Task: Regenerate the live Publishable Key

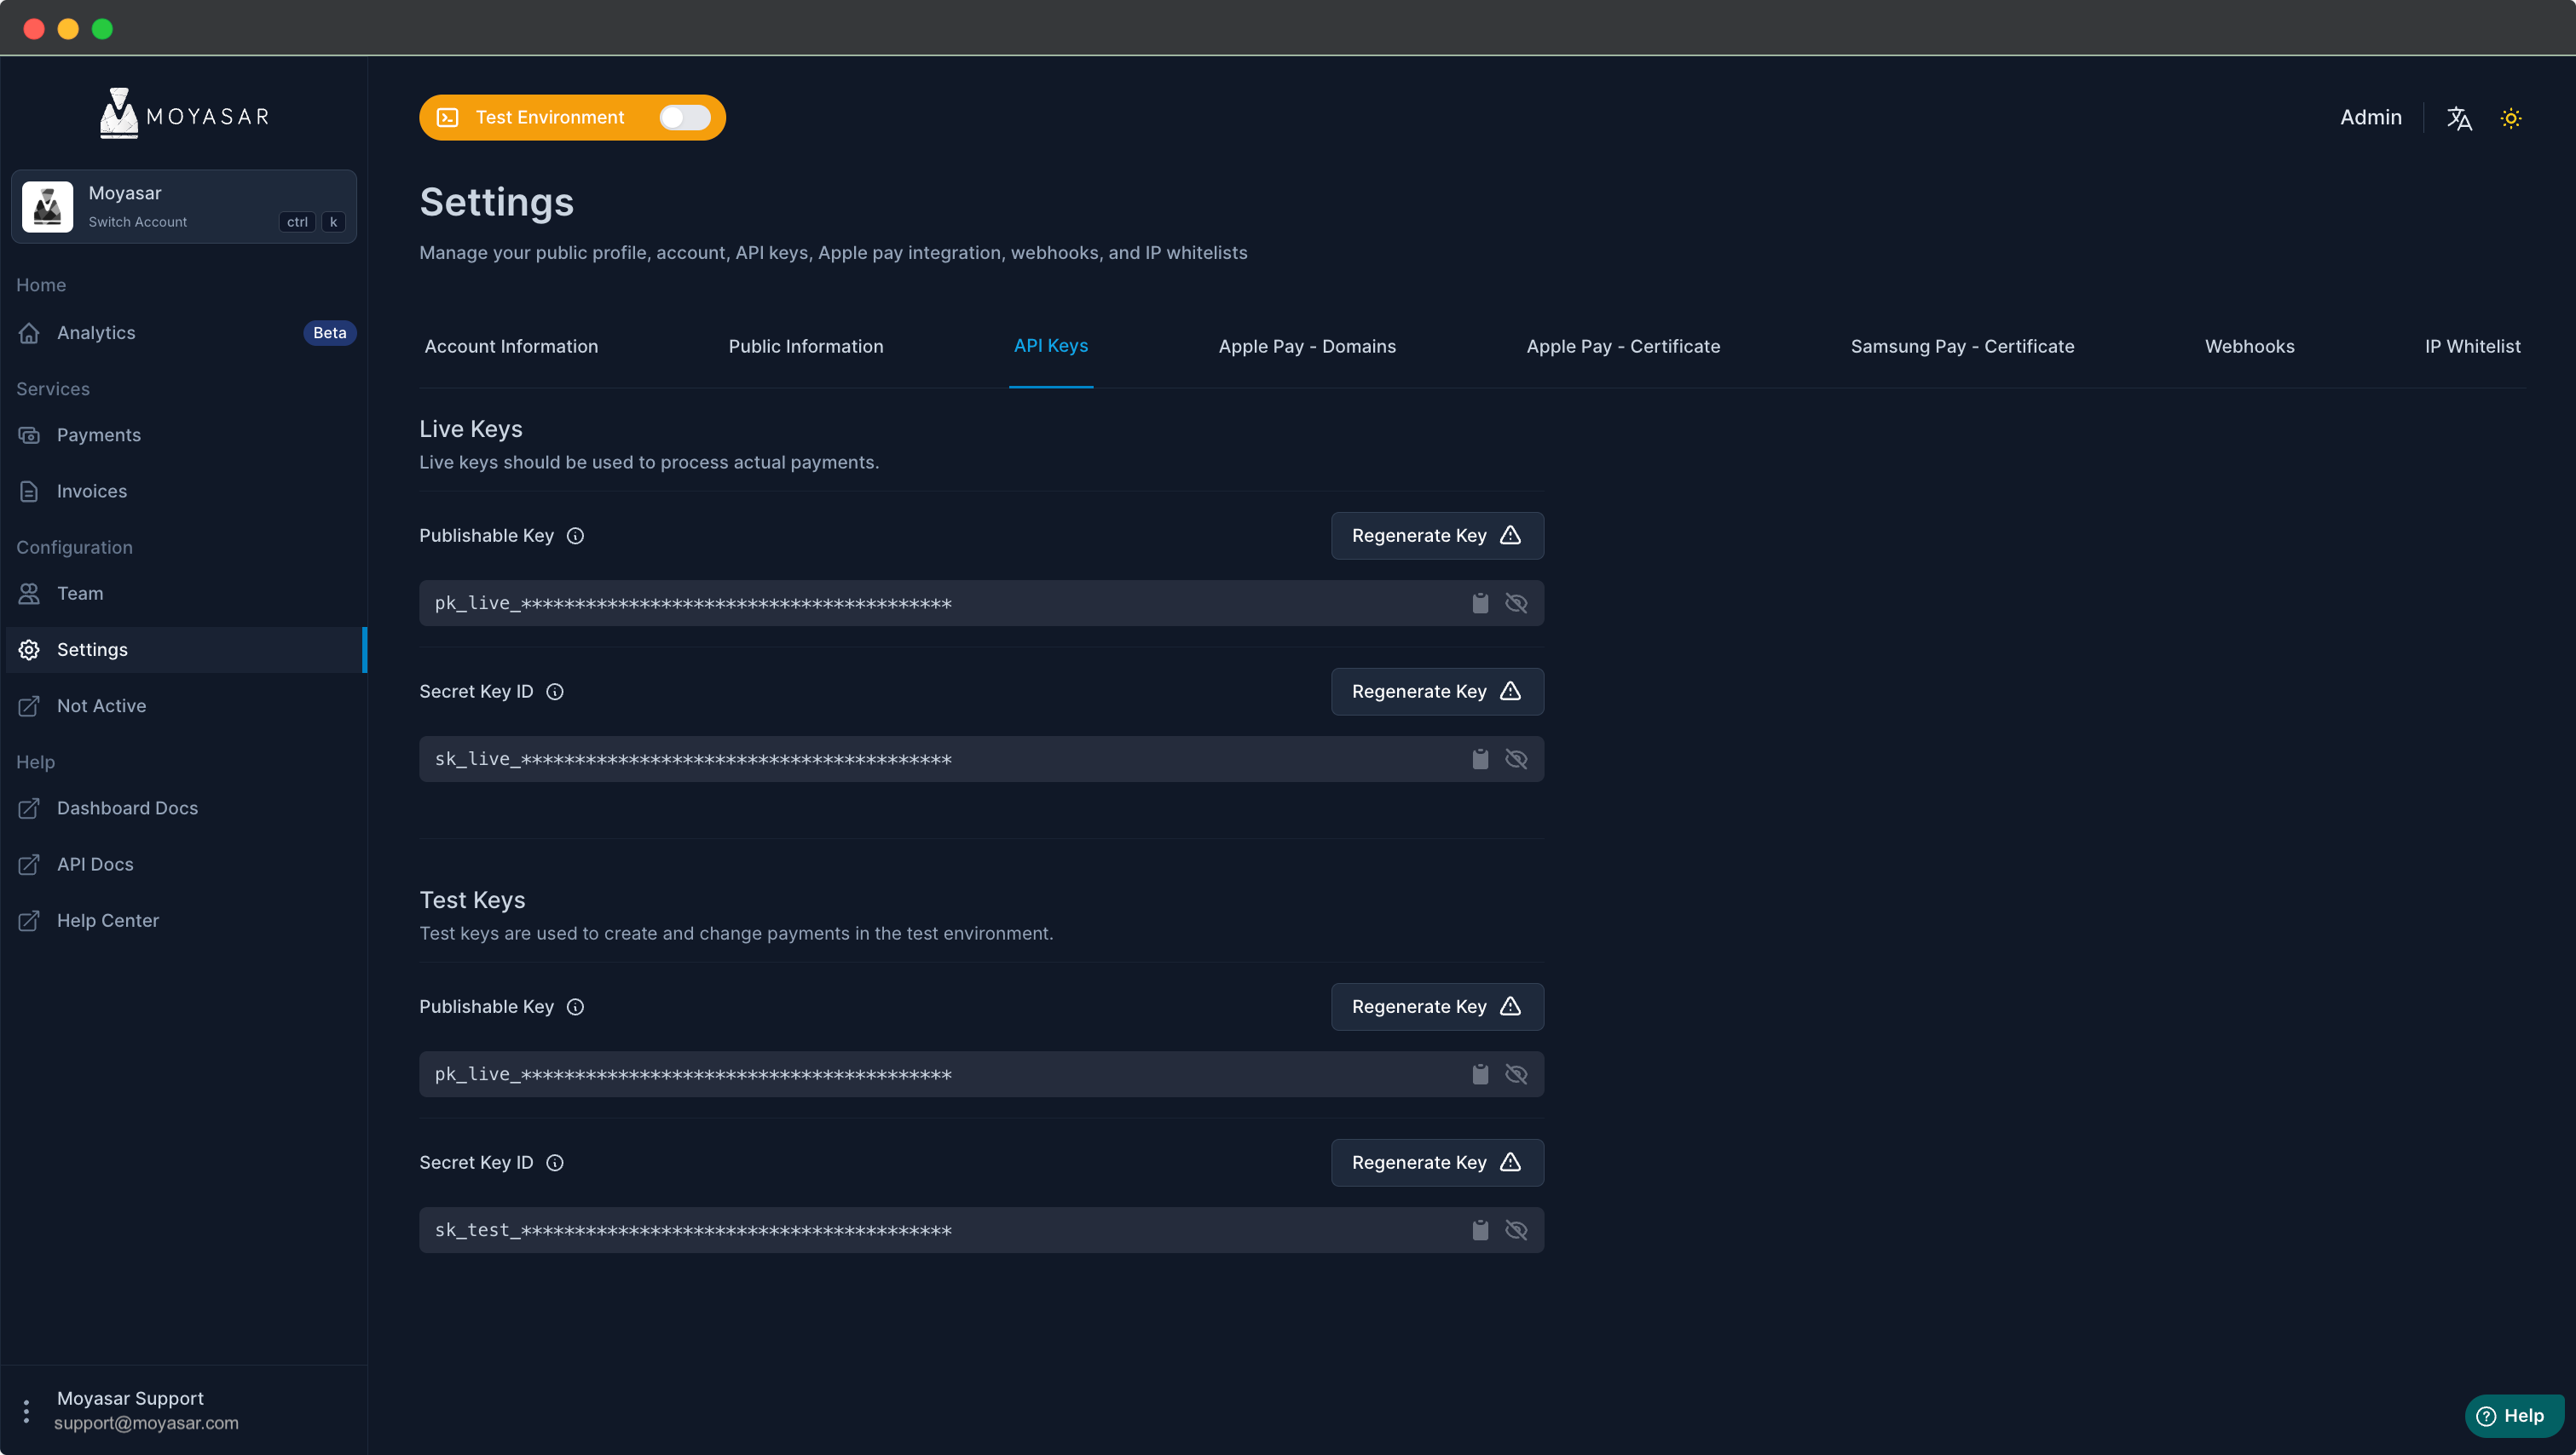Action: (1436, 536)
